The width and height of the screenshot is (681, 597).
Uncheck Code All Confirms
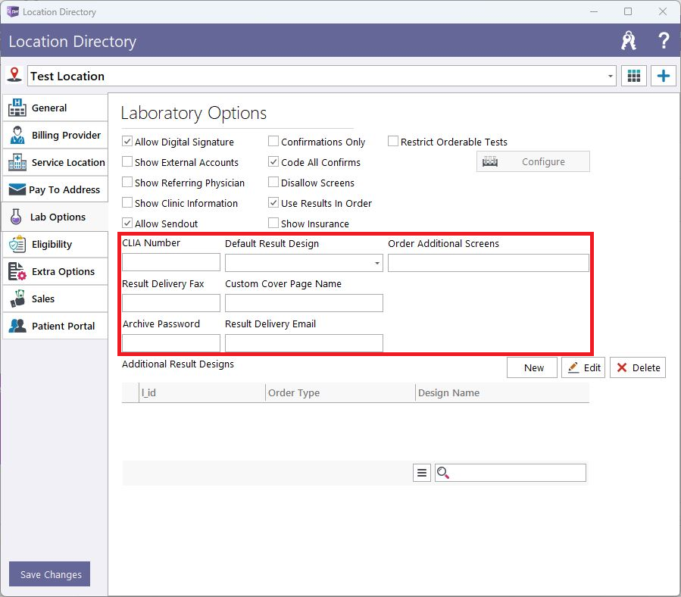(x=273, y=161)
